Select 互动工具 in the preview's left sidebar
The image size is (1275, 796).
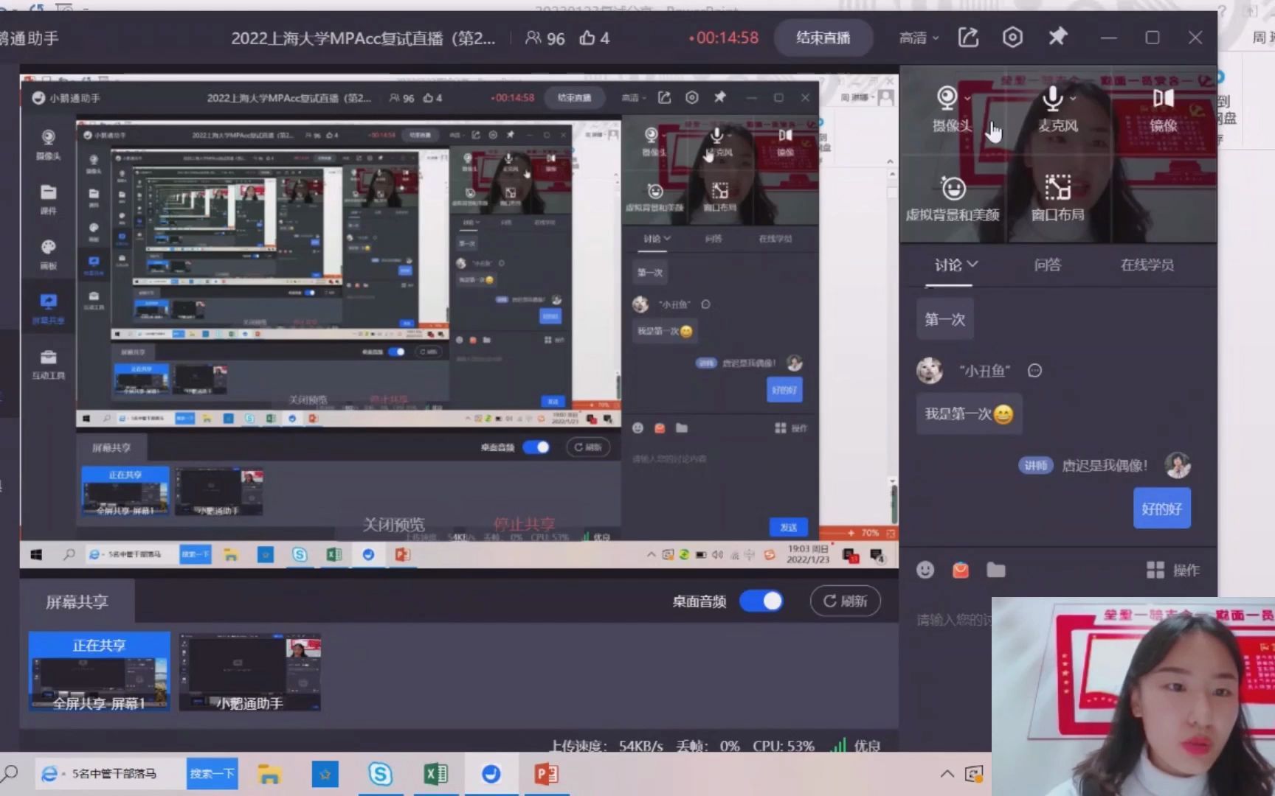click(x=48, y=364)
